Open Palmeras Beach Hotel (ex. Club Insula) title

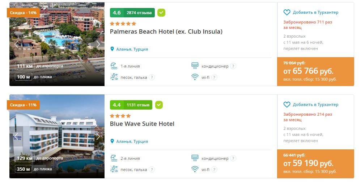[166, 31]
